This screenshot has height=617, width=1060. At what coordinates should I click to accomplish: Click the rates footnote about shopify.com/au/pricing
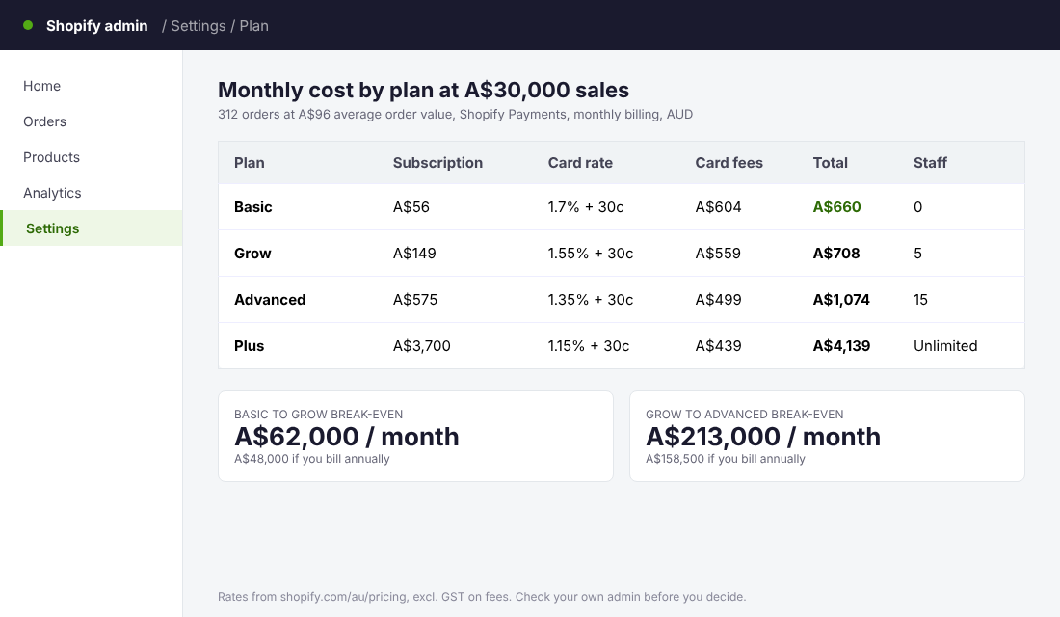pyautogui.click(x=481, y=597)
